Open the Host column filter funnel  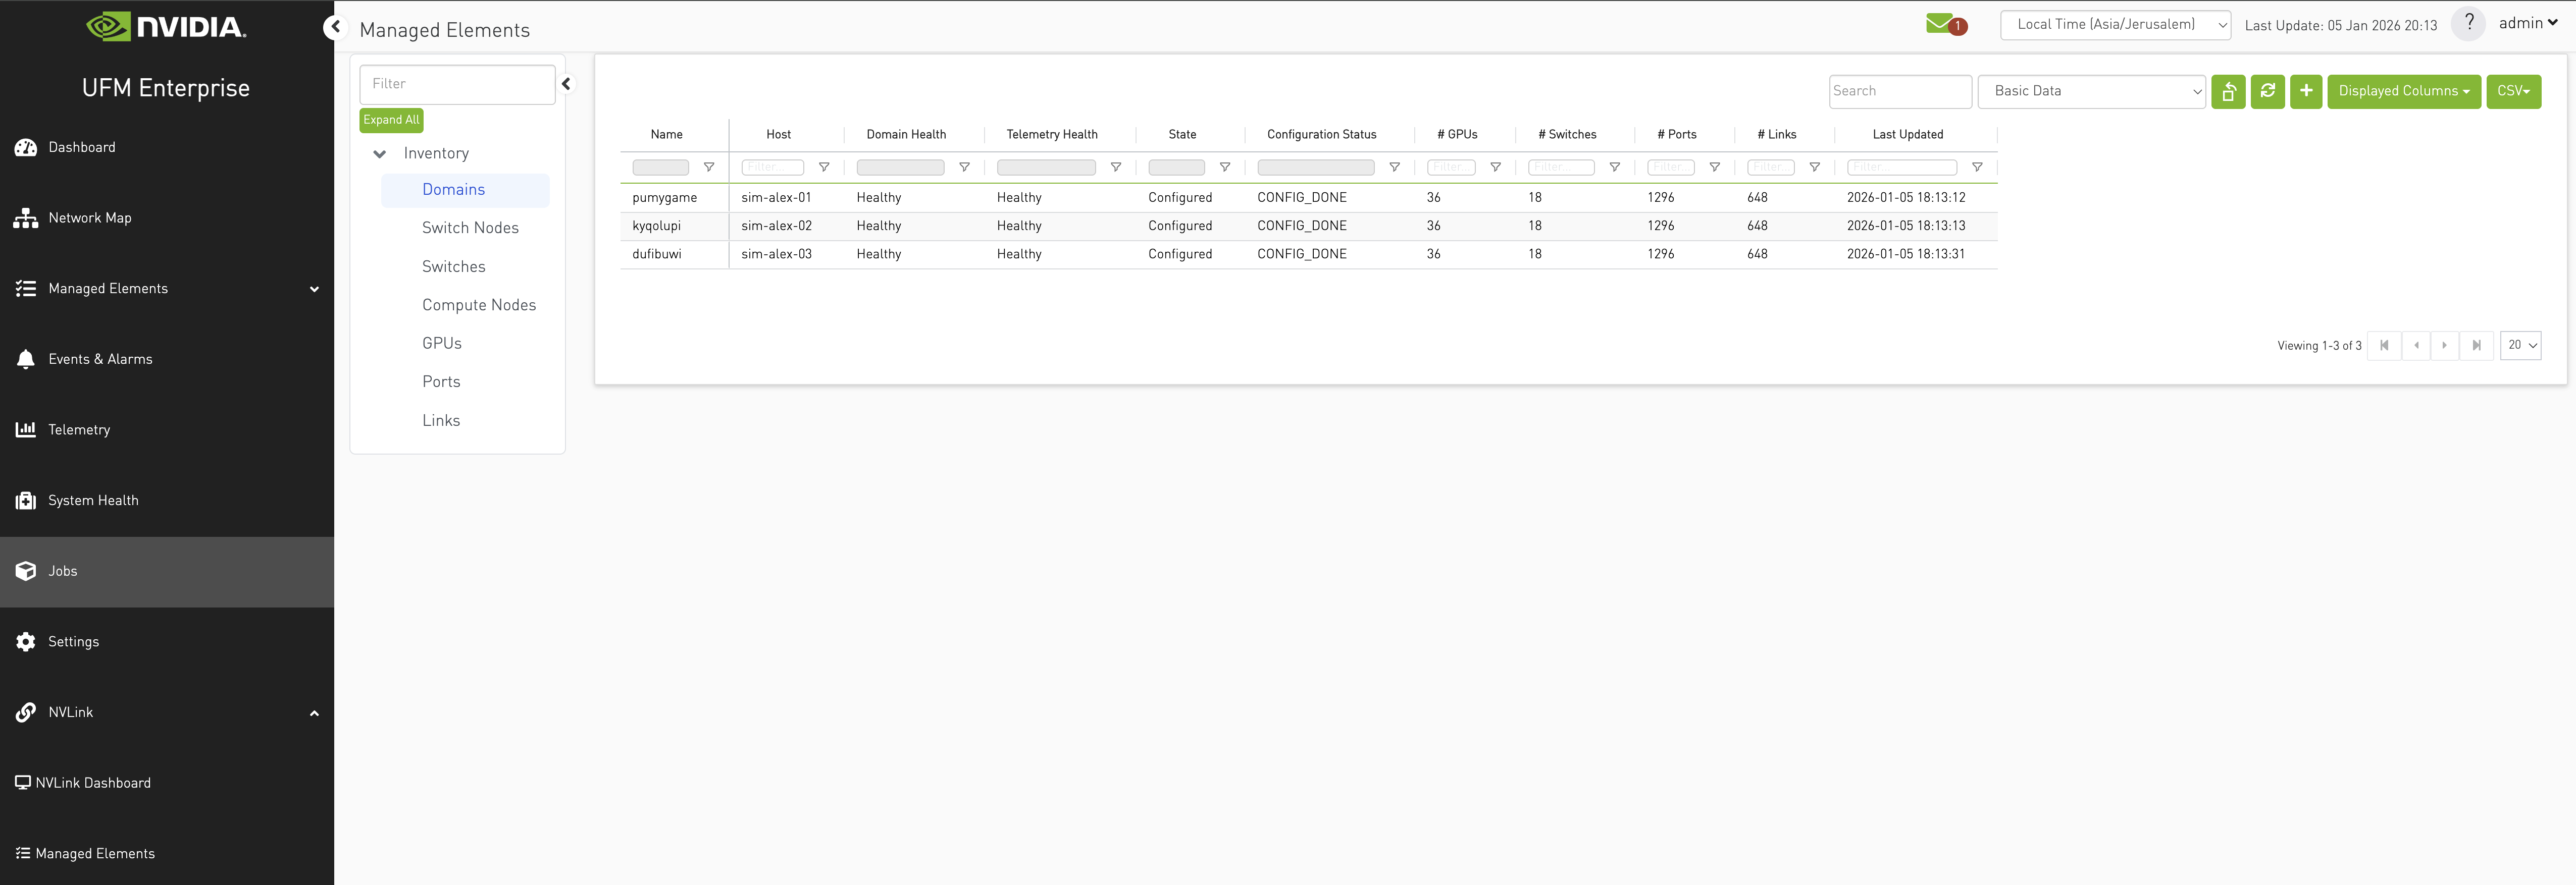click(x=824, y=168)
